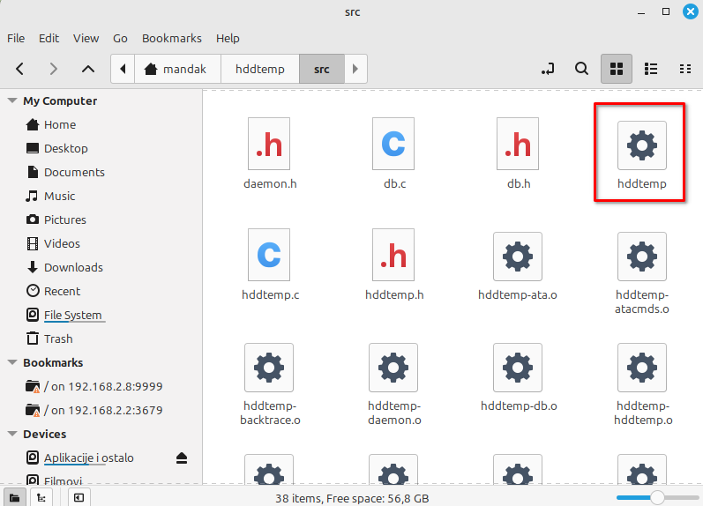Select the hddtemp.c source file
Screen dimensions: 703x506
(269, 264)
